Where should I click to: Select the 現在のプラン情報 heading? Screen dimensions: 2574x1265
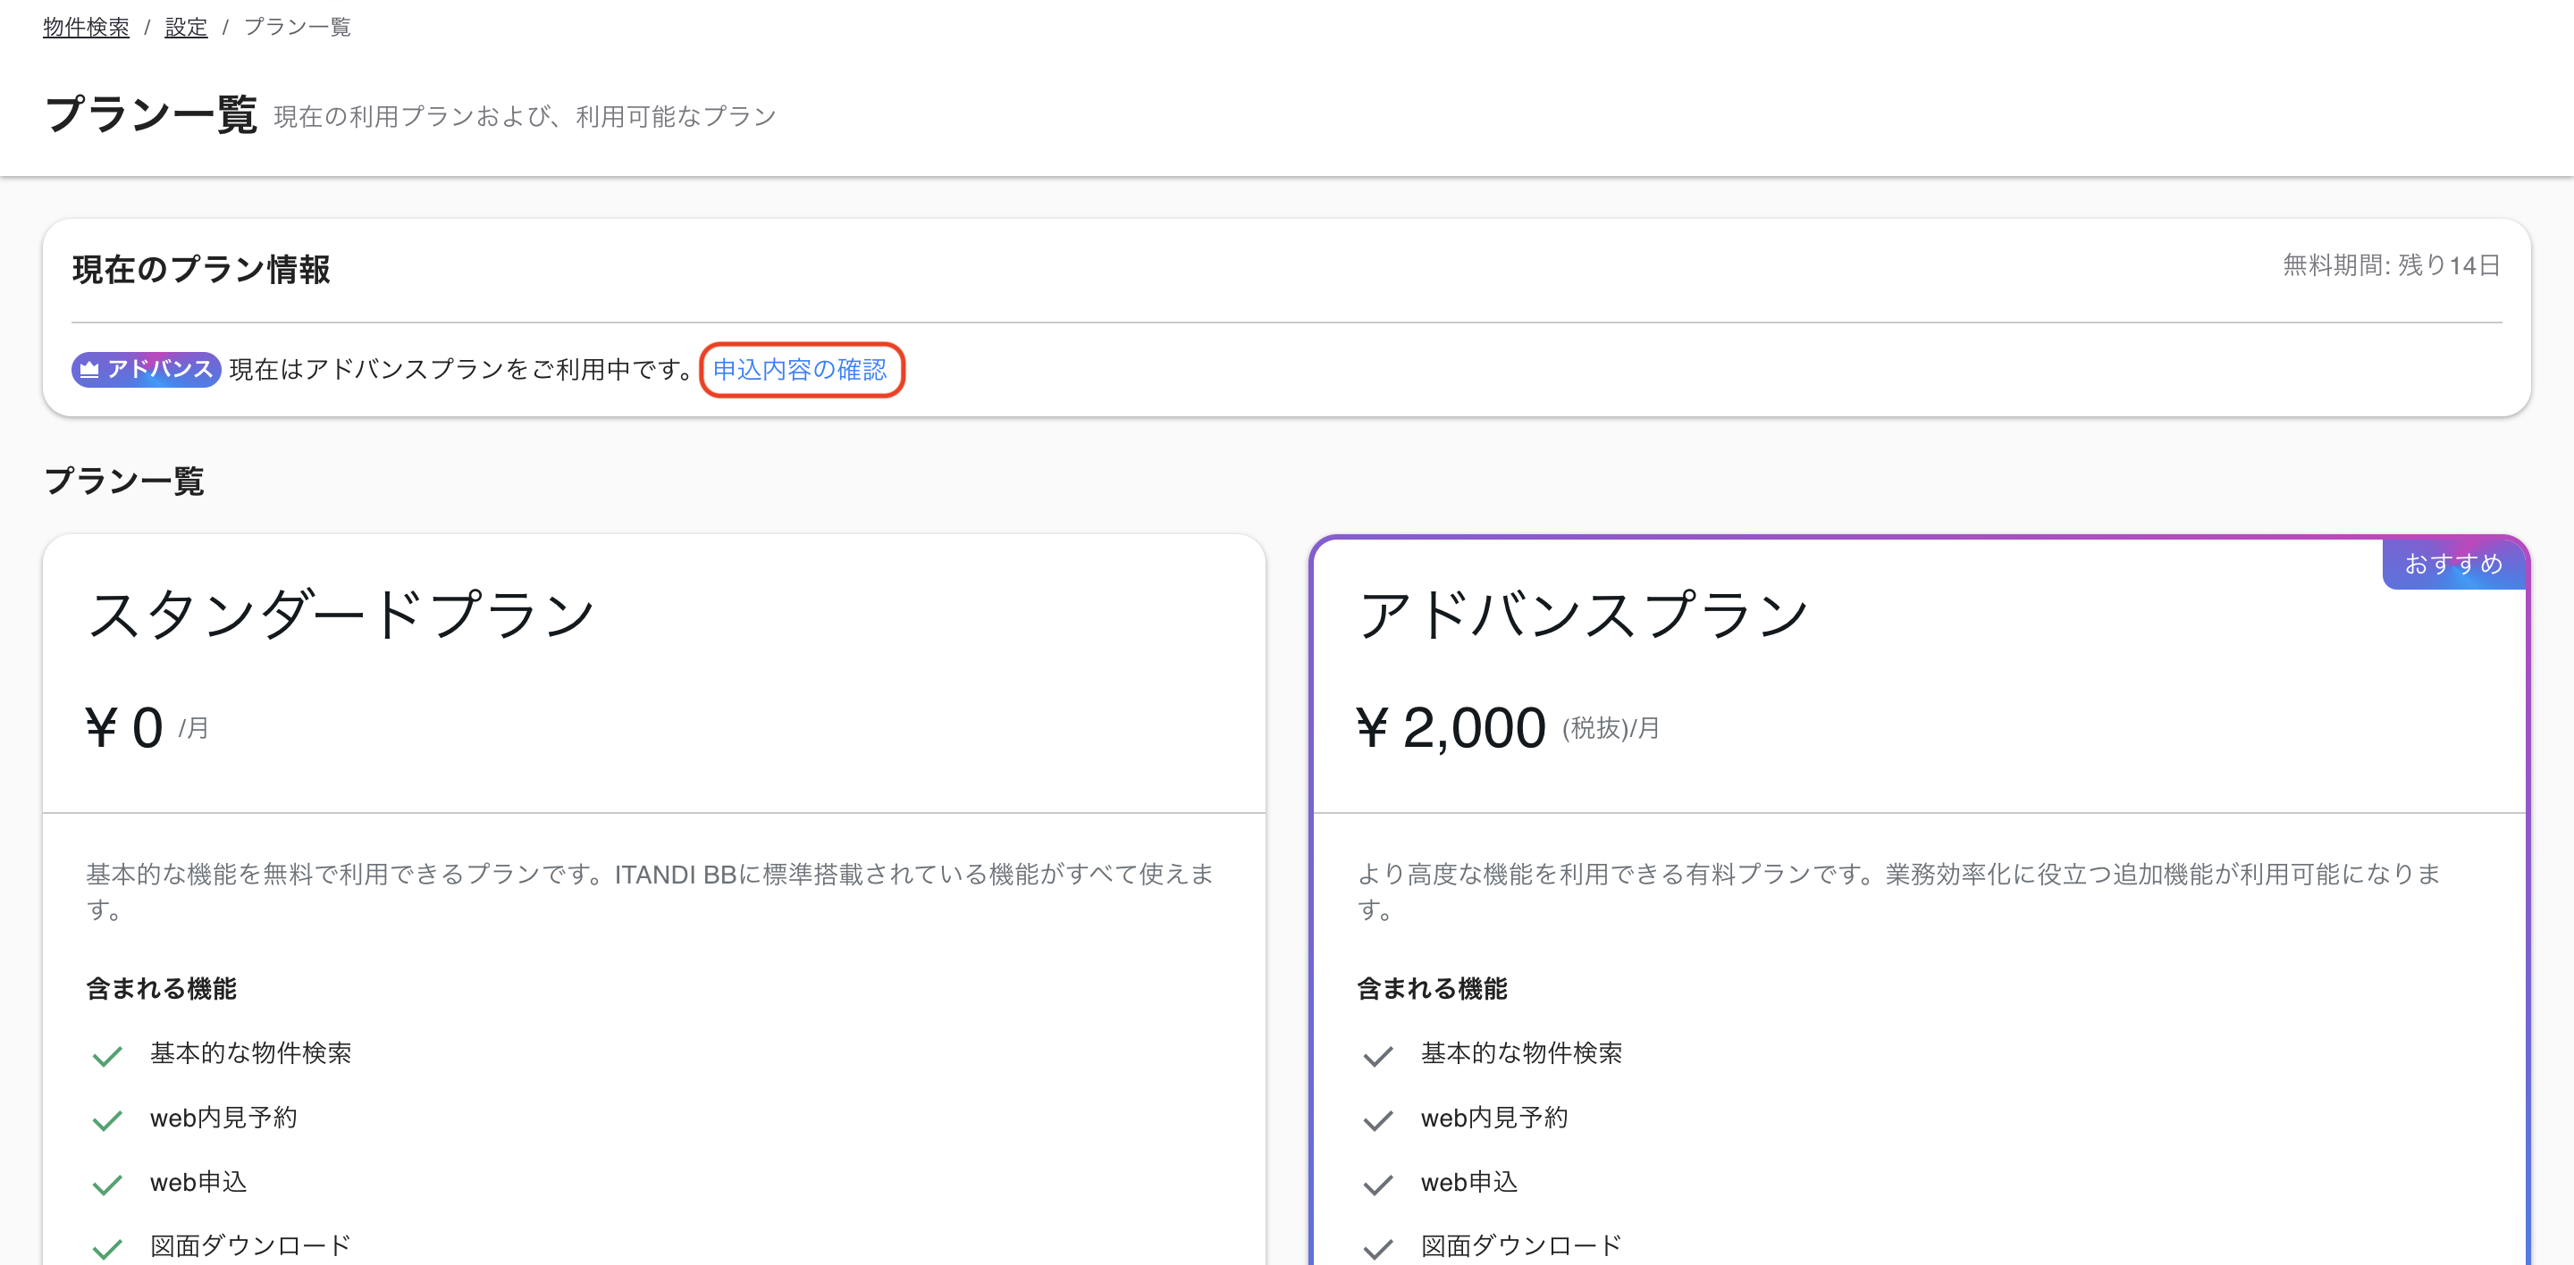click(202, 270)
